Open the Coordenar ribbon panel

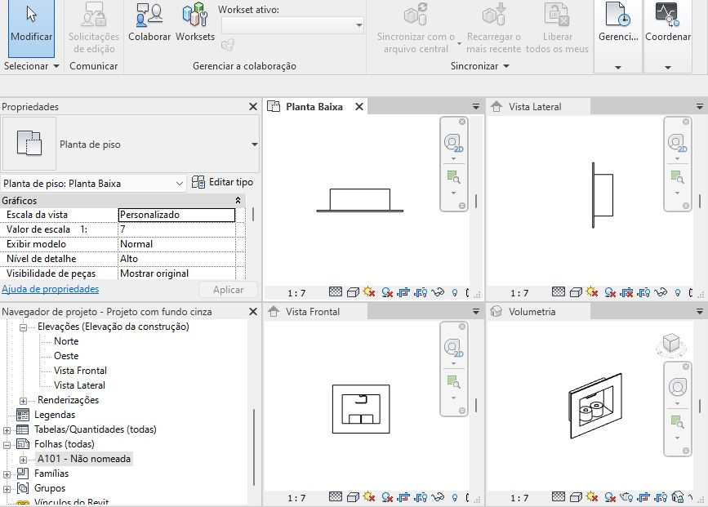pyautogui.click(x=668, y=36)
